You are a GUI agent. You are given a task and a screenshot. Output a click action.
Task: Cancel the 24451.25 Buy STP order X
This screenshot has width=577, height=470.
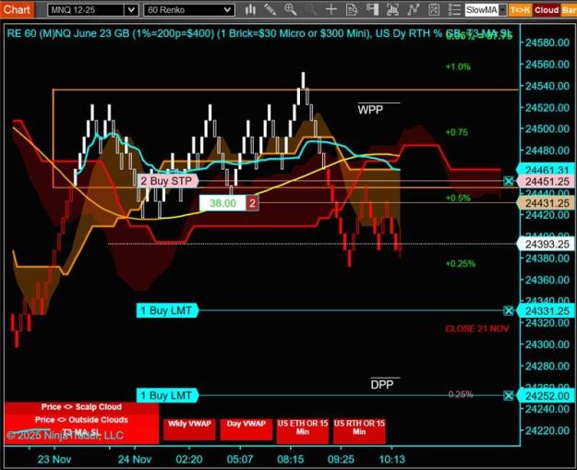508,181
